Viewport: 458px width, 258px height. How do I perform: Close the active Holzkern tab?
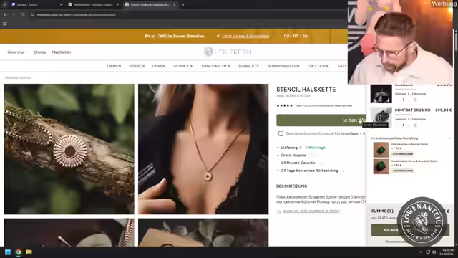click(175, 5)
